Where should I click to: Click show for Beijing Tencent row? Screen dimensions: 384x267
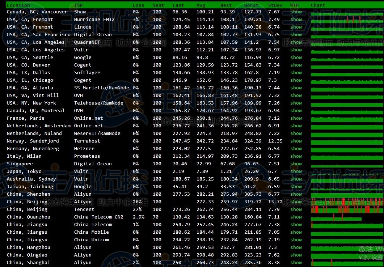click(x=296, y=209)
